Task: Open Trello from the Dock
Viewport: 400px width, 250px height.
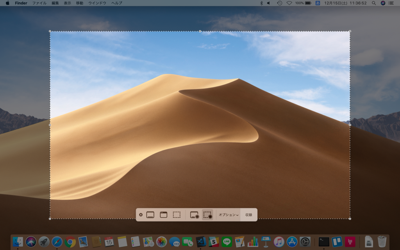Action: coord(337,241)
